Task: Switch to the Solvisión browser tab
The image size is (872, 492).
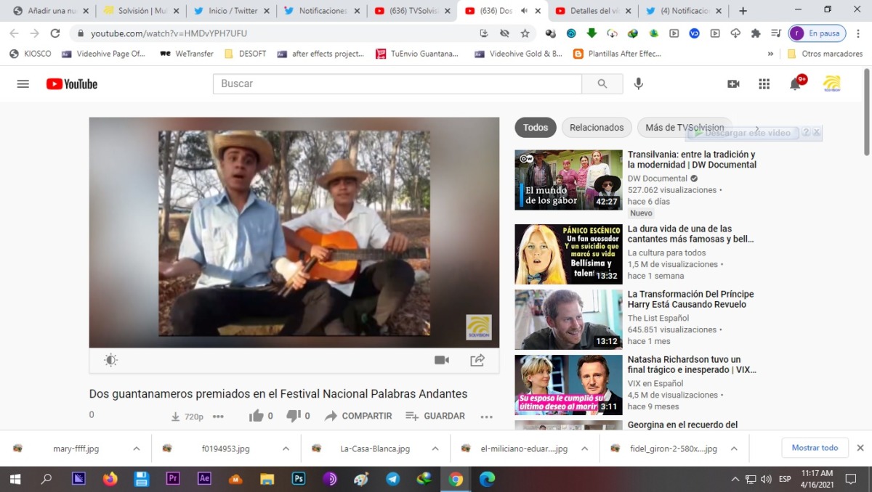Action: [142, 11]
